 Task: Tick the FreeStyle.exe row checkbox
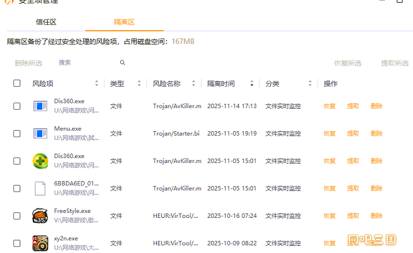[x=17, y=216]
